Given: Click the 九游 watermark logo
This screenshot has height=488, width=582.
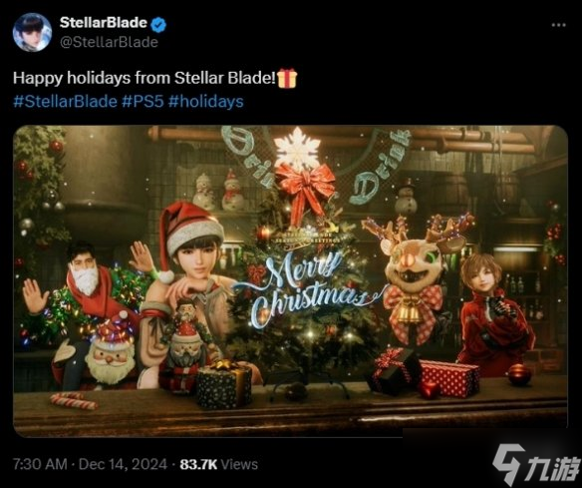Looking at the screenshot, I should pos(536,463).
